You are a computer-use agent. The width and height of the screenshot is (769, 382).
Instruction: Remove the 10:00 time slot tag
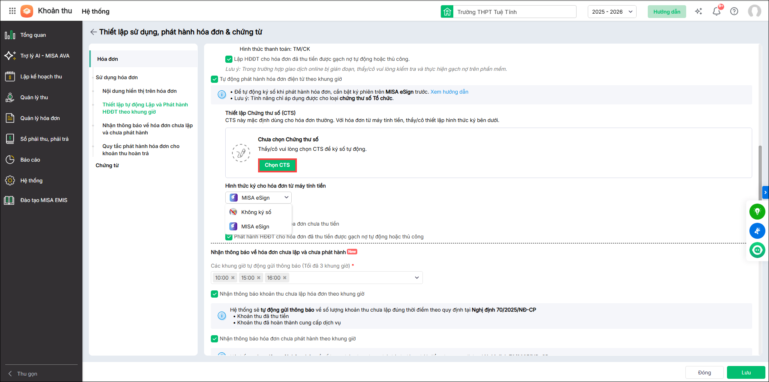tap(233, 278)
